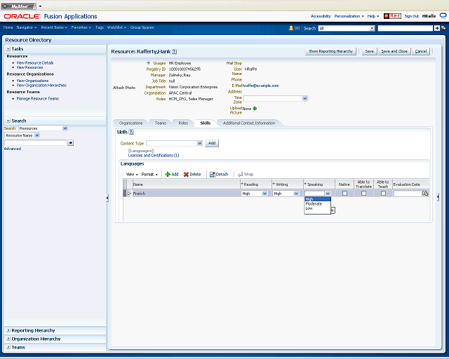449x359 pixels.
Task: Switch to the Additional Contact Information tab
Action: (249, 123)
